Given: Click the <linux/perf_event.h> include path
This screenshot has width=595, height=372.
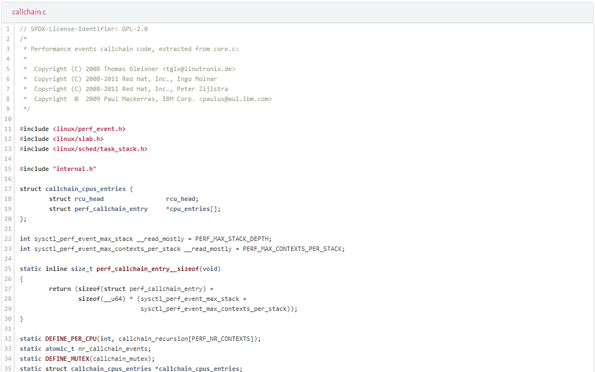Looking at the screenshot, I should click(x=89, y=129).
